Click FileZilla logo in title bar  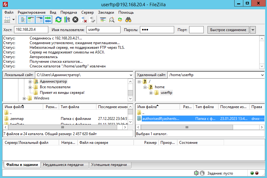coord(5,4)
